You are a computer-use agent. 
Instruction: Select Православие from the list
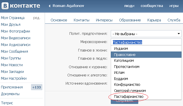point(146,54)
